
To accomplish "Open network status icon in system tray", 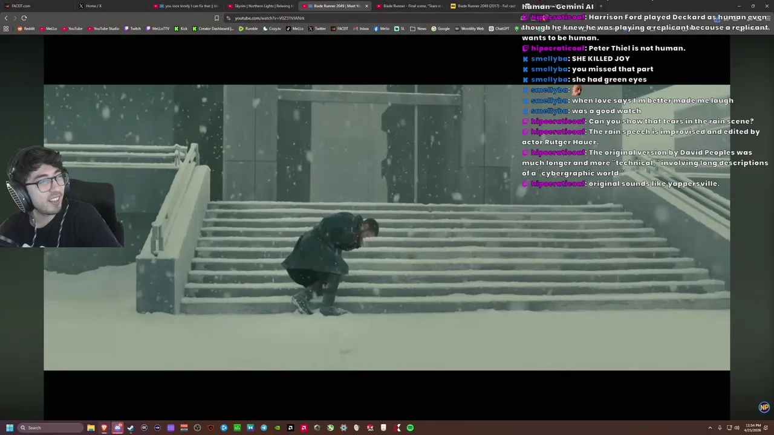I will (729, 428).
